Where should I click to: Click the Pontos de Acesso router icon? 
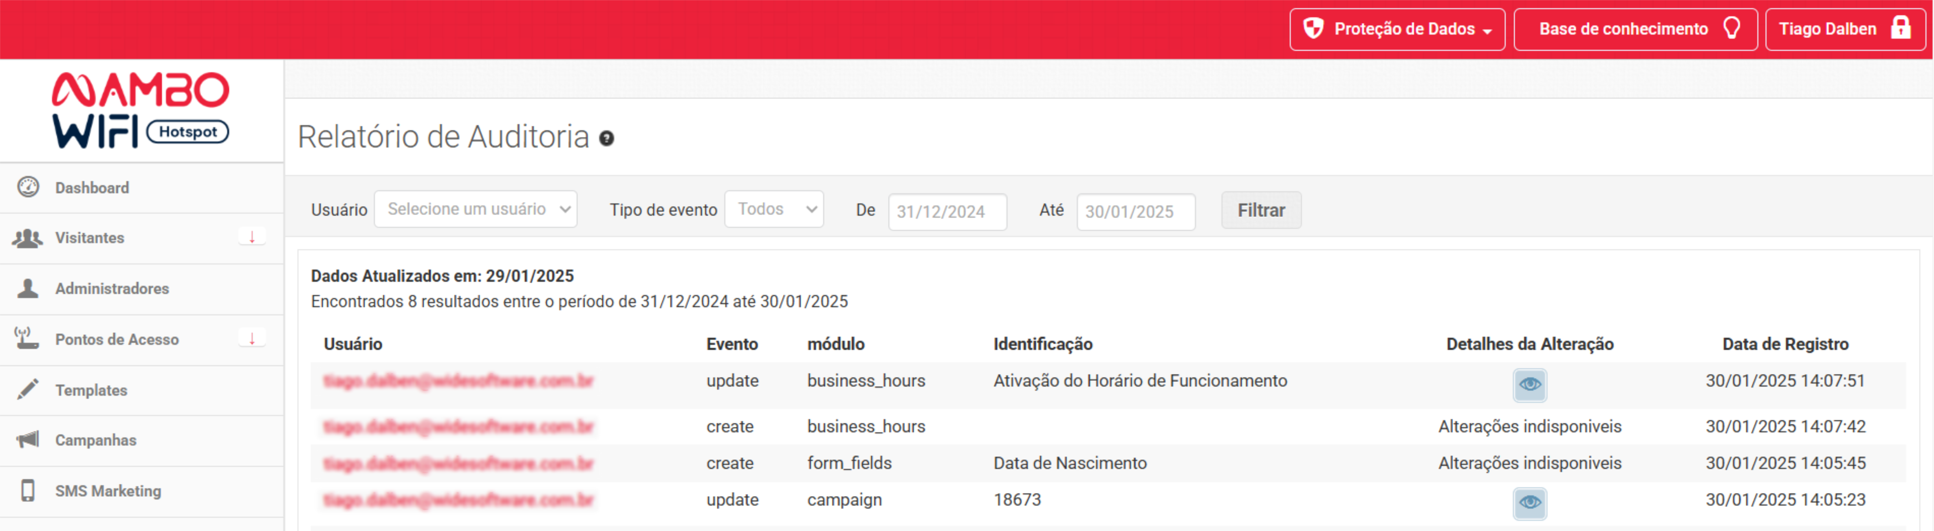click(28, 339)
